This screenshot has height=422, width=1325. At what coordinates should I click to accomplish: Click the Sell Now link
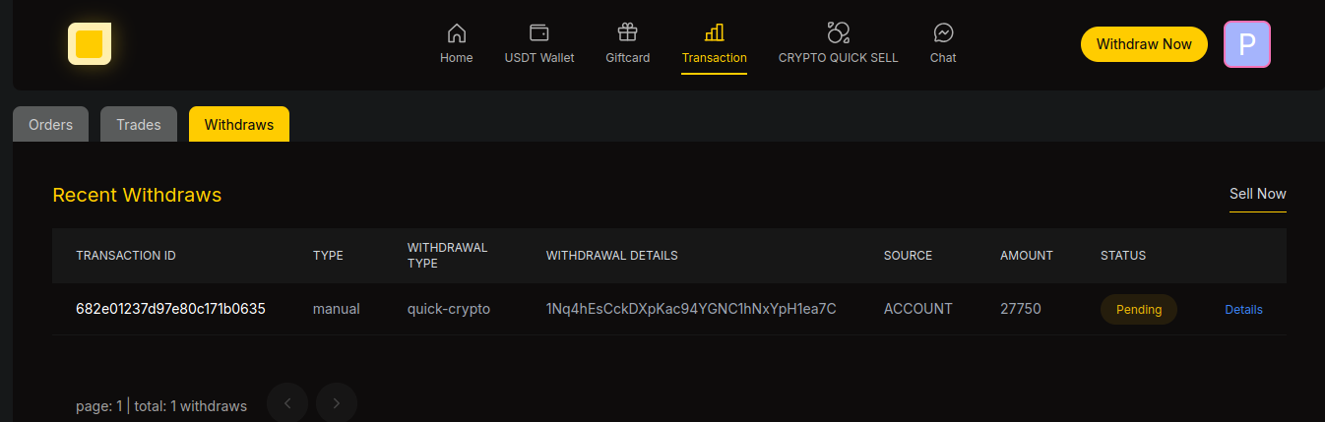click(1258, 194)
